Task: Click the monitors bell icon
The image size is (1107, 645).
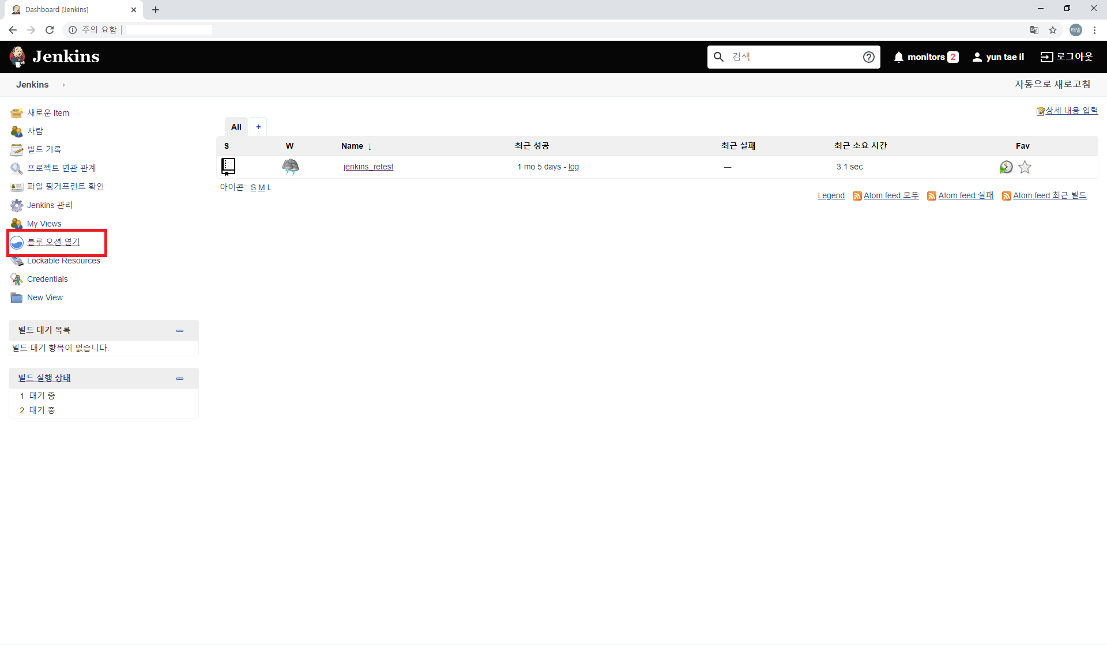Action: coord(898,57)
